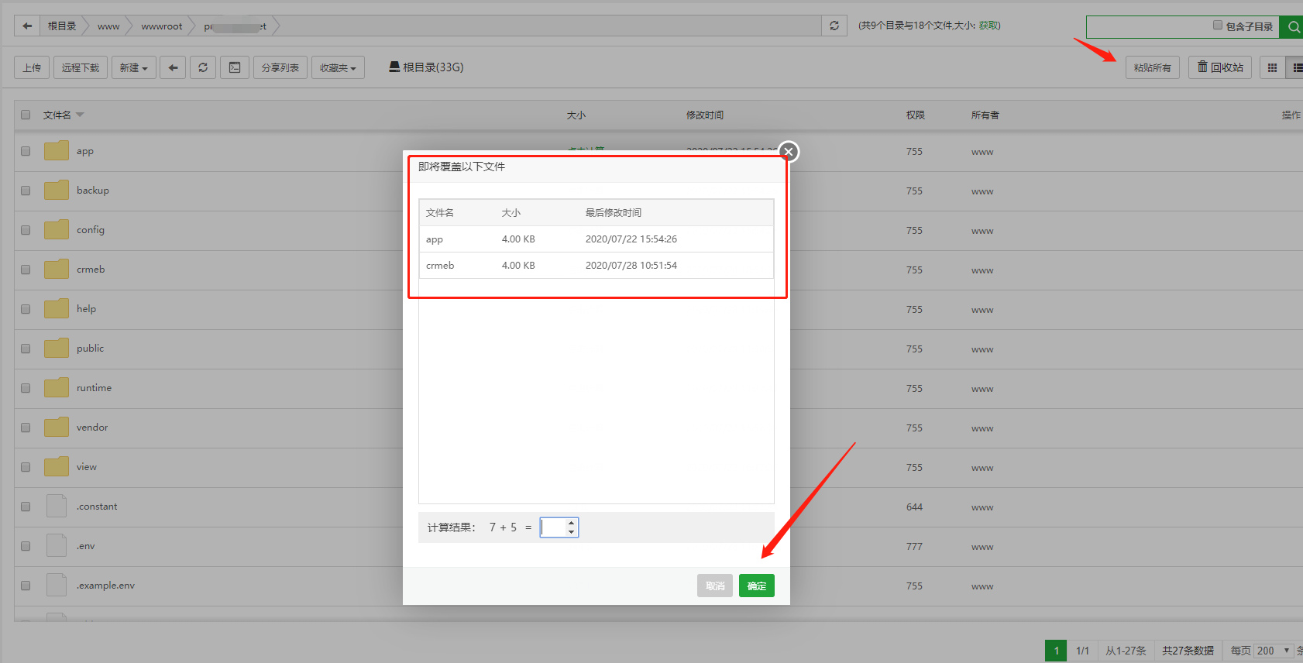The image size is (1303, 663).
Task: Navigate to wwwroot breadcrumb
Action: click(162, 26)
